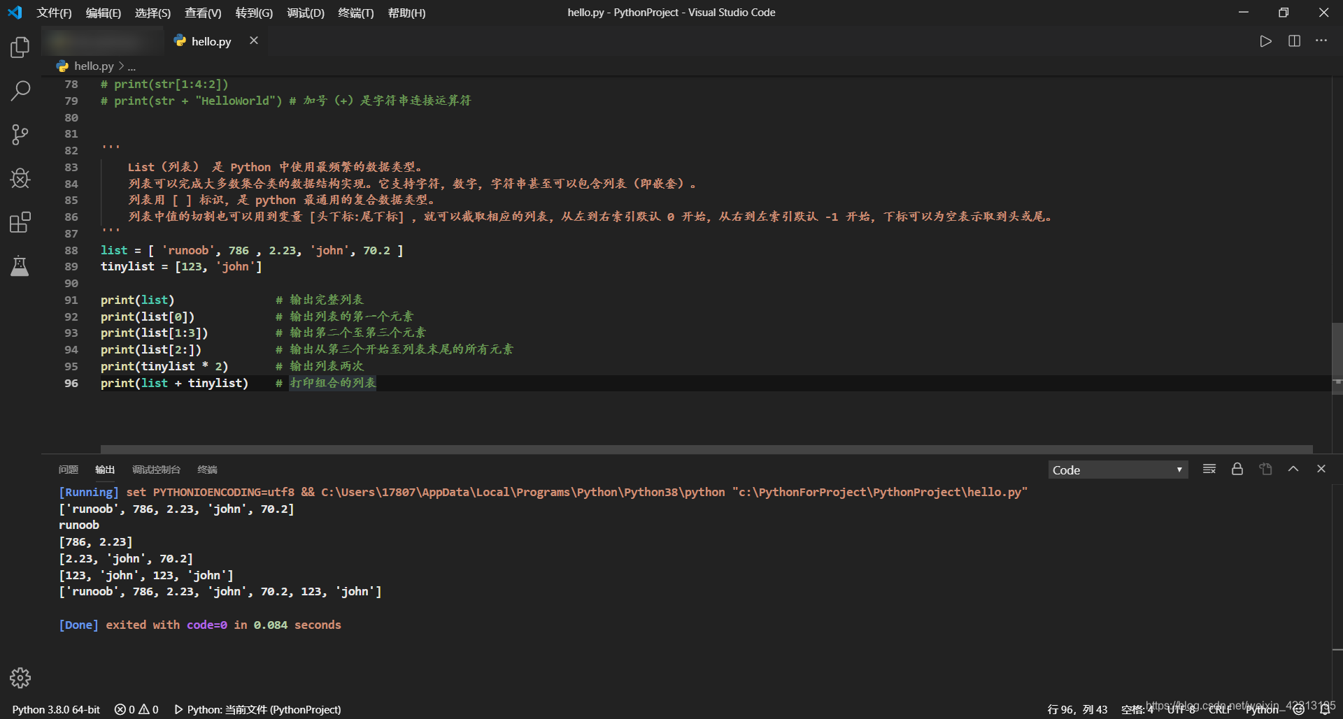The image size is (1343, 719).
Task: Start debug config Python: 当前文件
Action: coord(257,709)
